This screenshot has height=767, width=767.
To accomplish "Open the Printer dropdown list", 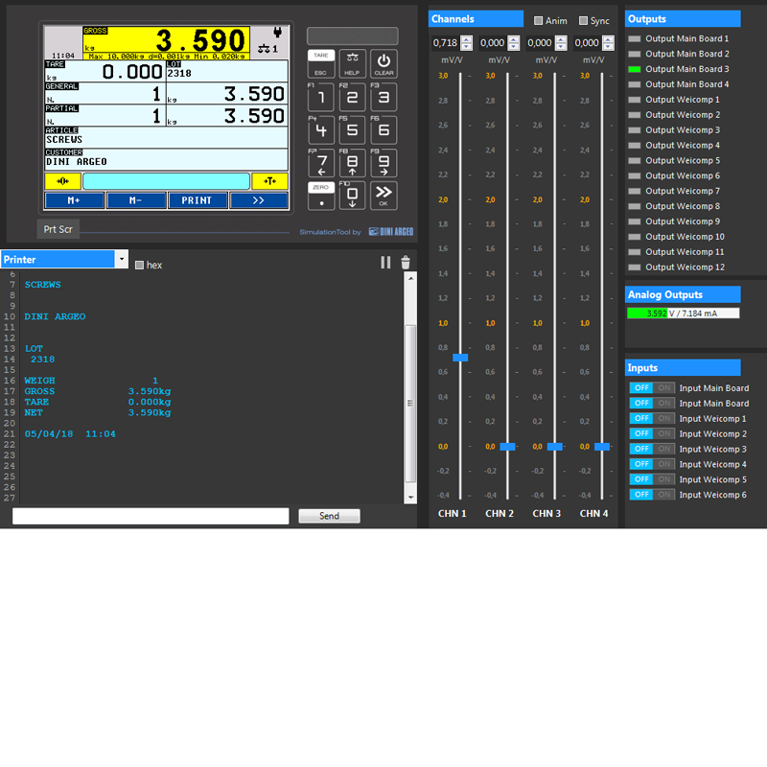I will click(x=121, y=260).
